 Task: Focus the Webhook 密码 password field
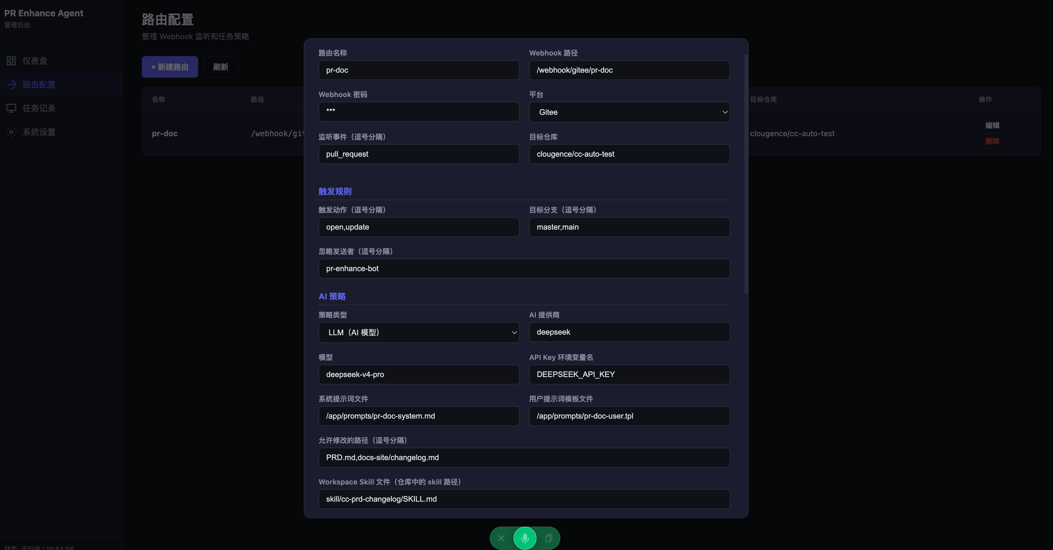point(419,112)
